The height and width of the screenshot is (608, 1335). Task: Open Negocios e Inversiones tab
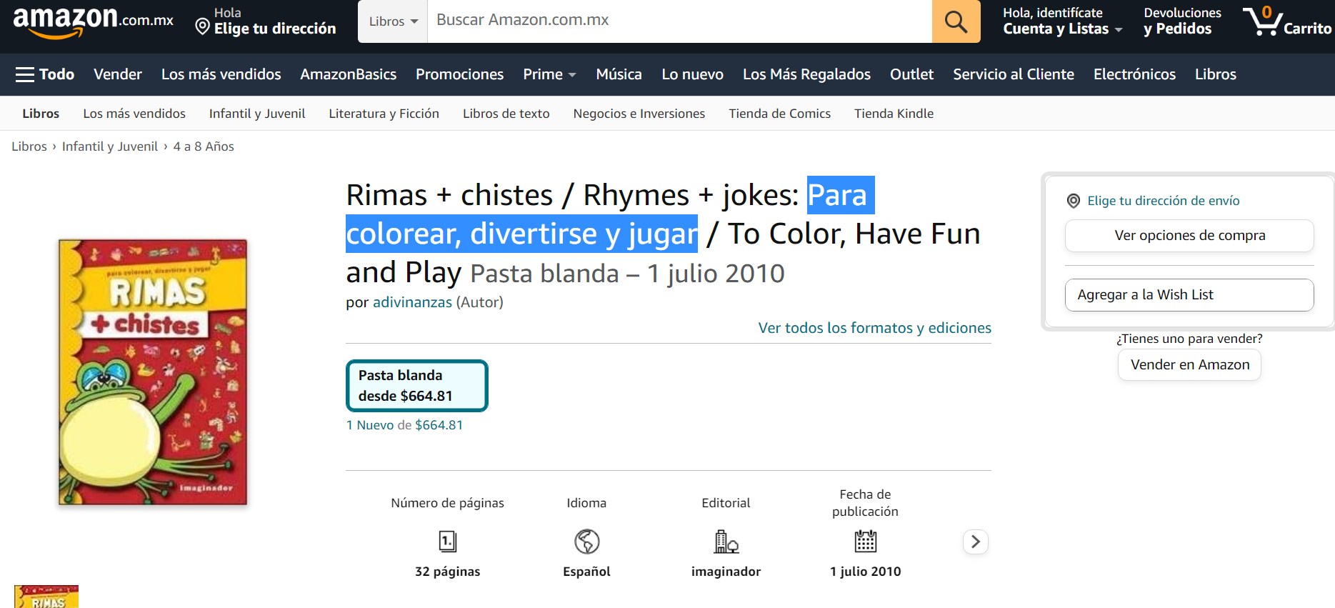coord(639,114)
